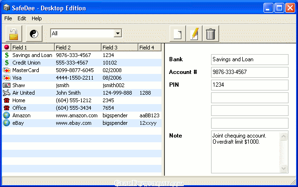Delete record with the trash can icon
Image resolution: width=298 pixels, height=187 pixels.
coord(211,34)
